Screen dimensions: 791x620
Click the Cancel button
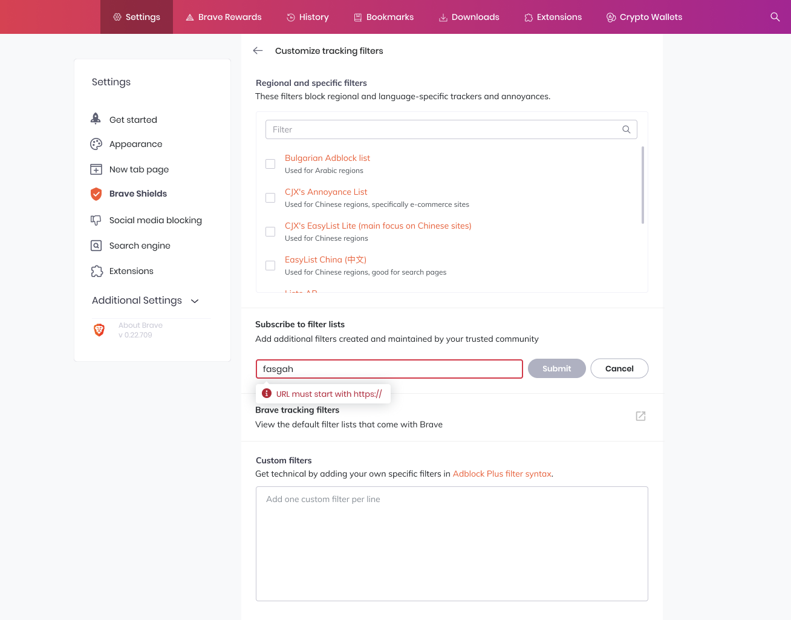pos(619,368)
